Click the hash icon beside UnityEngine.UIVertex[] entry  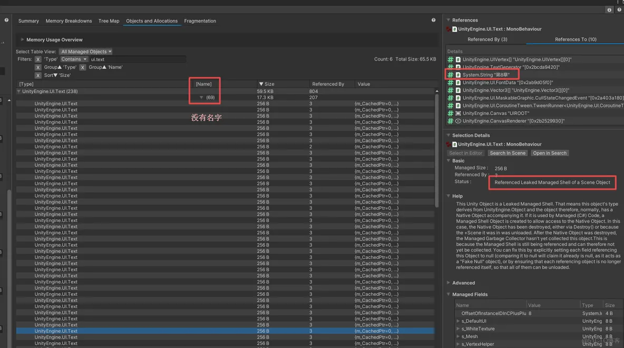pyautogui.click(x=451, y=59)
